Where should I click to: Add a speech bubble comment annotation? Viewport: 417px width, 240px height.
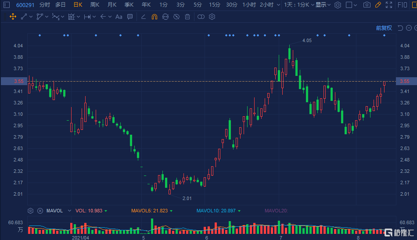(130, 17)
